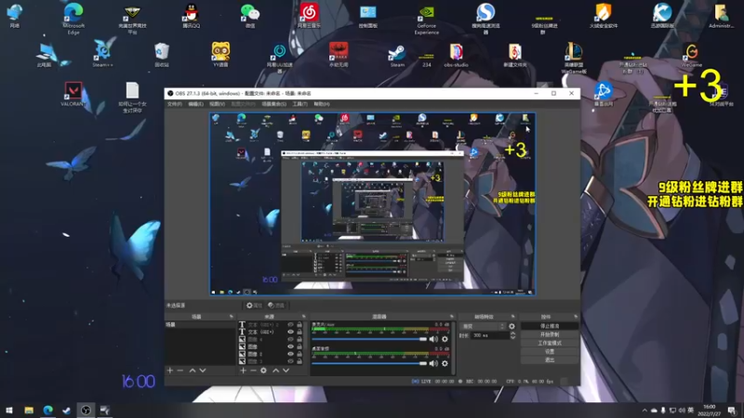The width and height of the screenshot is (744, 418).
Task: Open the 帮助(H) menu in OBS
Action: coord(321,104)
